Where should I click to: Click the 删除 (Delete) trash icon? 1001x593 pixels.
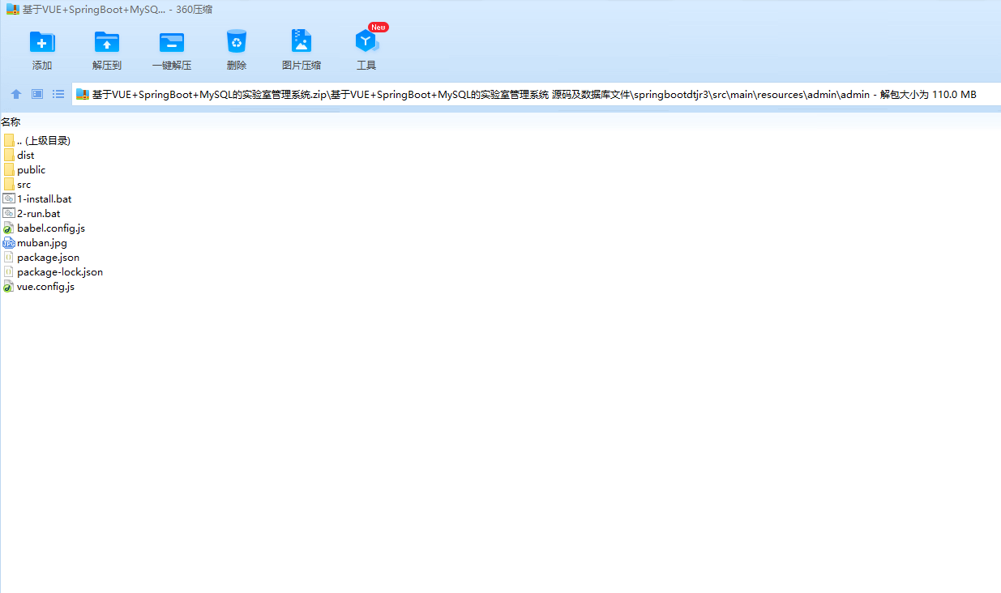[x=237, y=41]
